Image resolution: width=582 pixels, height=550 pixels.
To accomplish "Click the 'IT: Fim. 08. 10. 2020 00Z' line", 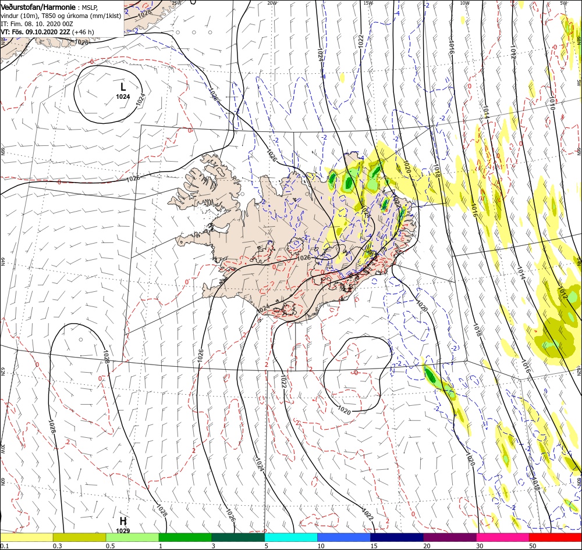I will point(37,24).
